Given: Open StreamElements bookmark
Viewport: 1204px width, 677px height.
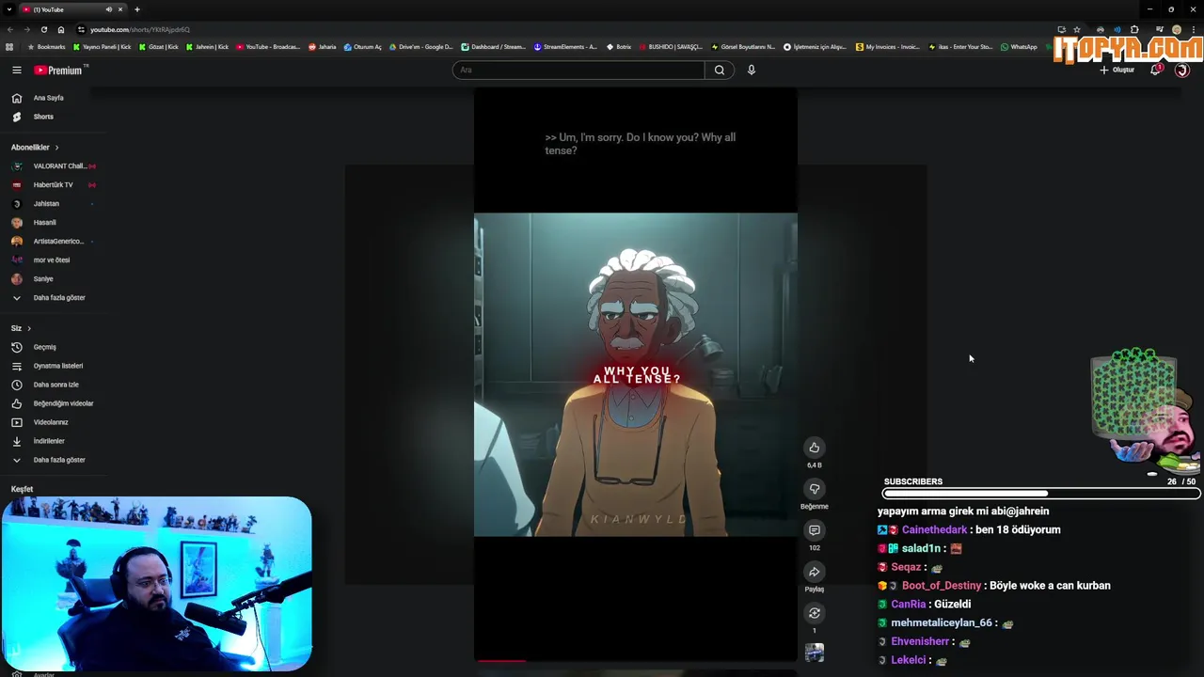Looking at the screenshot, I should pos(565,47).
